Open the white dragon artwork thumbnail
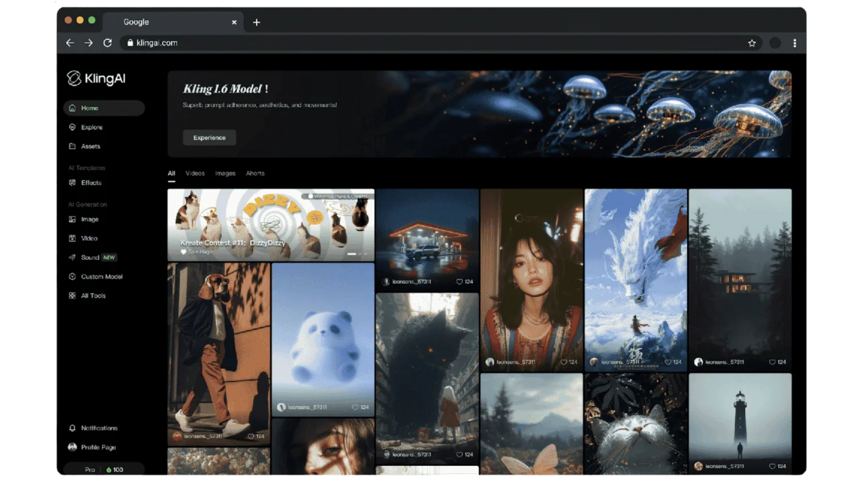 (x=635, y=274)
